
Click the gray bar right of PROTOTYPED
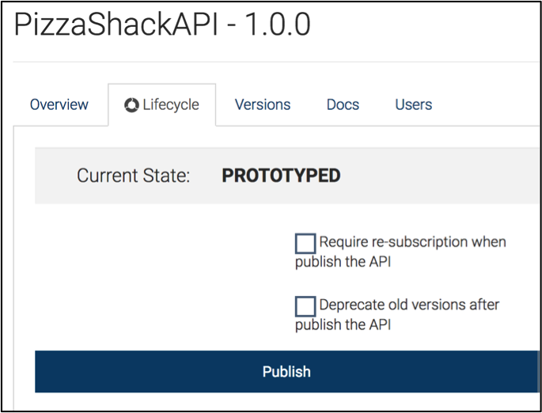(435, 176)
